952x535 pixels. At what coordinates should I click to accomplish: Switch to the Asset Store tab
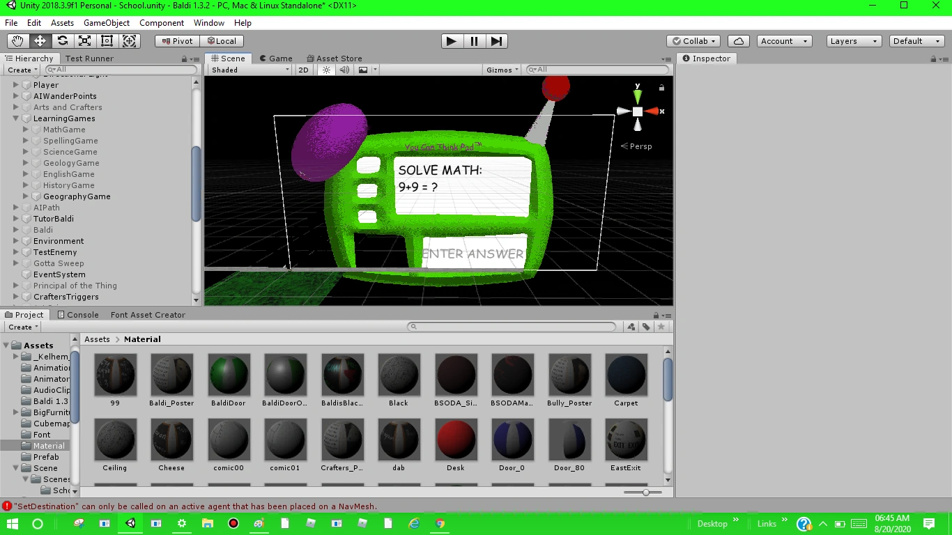(334, 59)
